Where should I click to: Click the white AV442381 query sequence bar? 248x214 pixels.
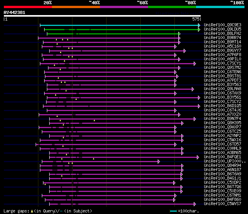(x=102, y=16)
